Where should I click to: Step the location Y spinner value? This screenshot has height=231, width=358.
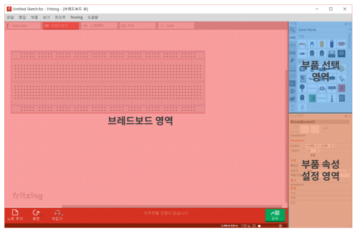coord(331,145)
